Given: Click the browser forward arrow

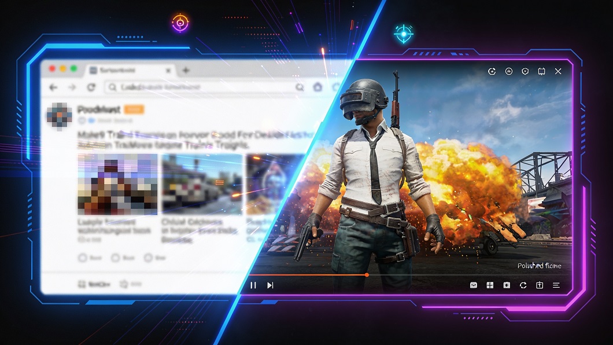Looking at the screenshot, I should (x=72, y=87).
